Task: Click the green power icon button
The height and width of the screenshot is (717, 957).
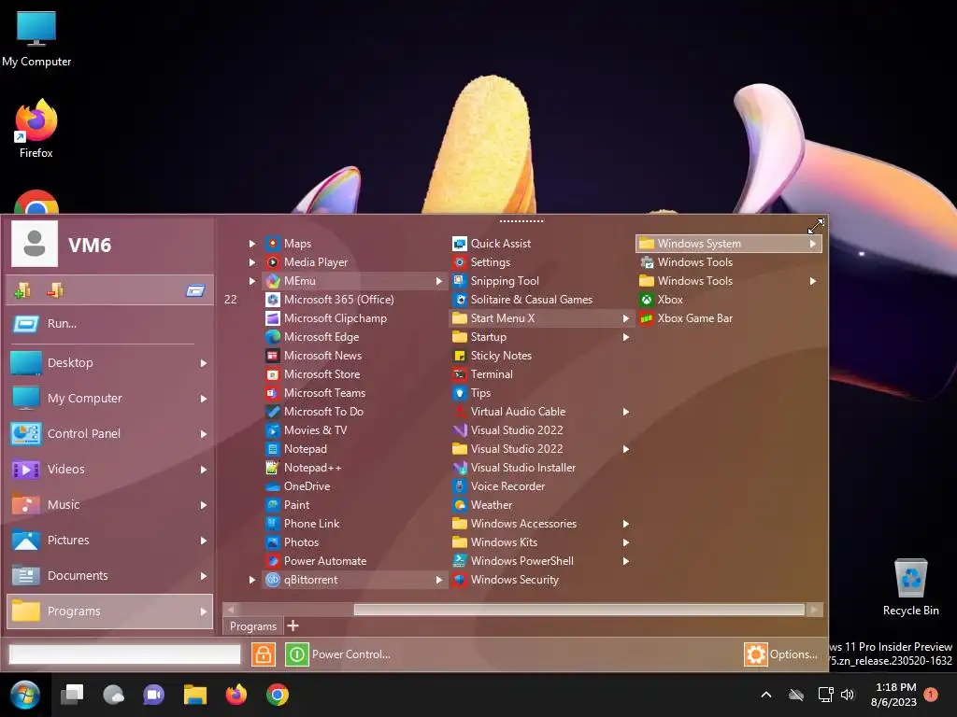Action: click(x=297, y=654)
